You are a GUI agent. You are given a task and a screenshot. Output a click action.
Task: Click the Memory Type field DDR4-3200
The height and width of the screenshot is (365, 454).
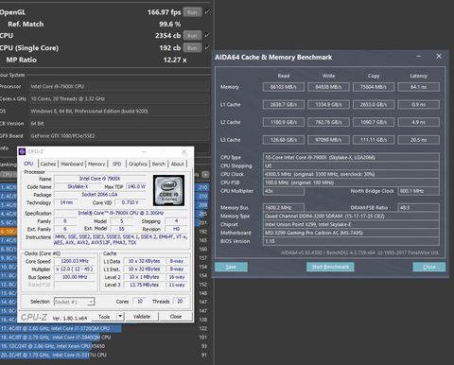click(351, 216)
